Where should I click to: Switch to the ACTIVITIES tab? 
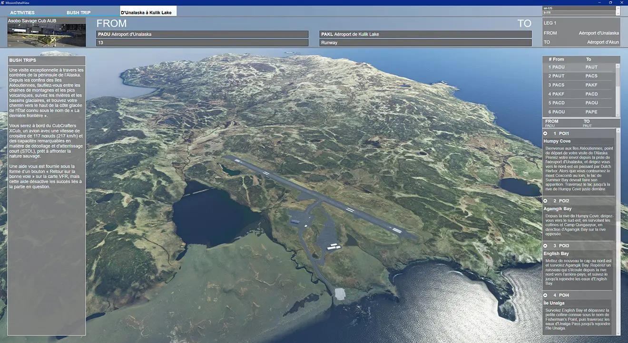tap(22, 12)
